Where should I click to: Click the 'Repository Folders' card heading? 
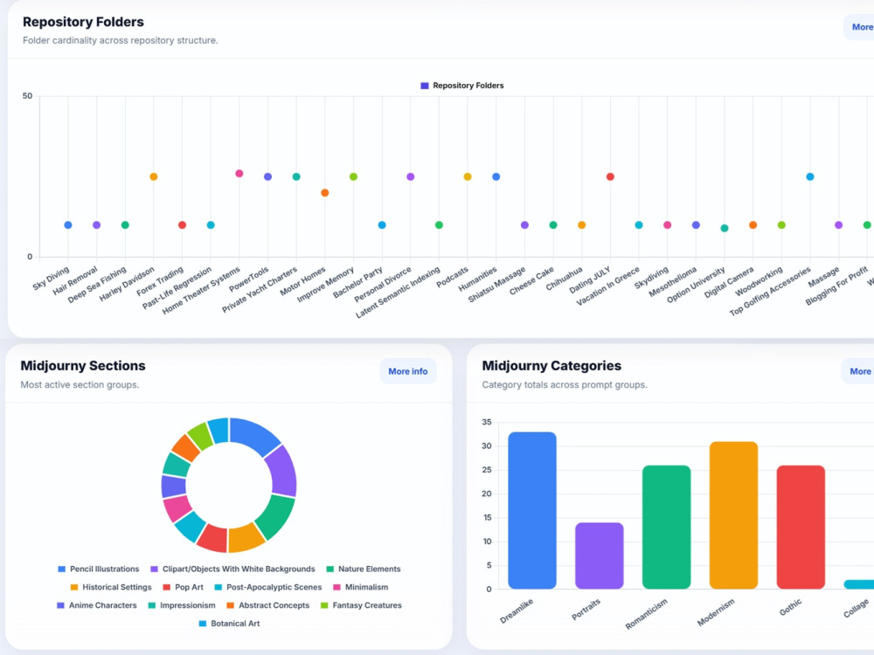click(83, 22)
